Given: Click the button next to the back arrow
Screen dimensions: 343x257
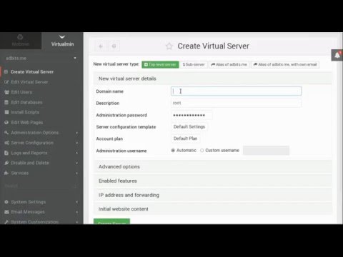Looking at the screenshot, I should point(114,46).
